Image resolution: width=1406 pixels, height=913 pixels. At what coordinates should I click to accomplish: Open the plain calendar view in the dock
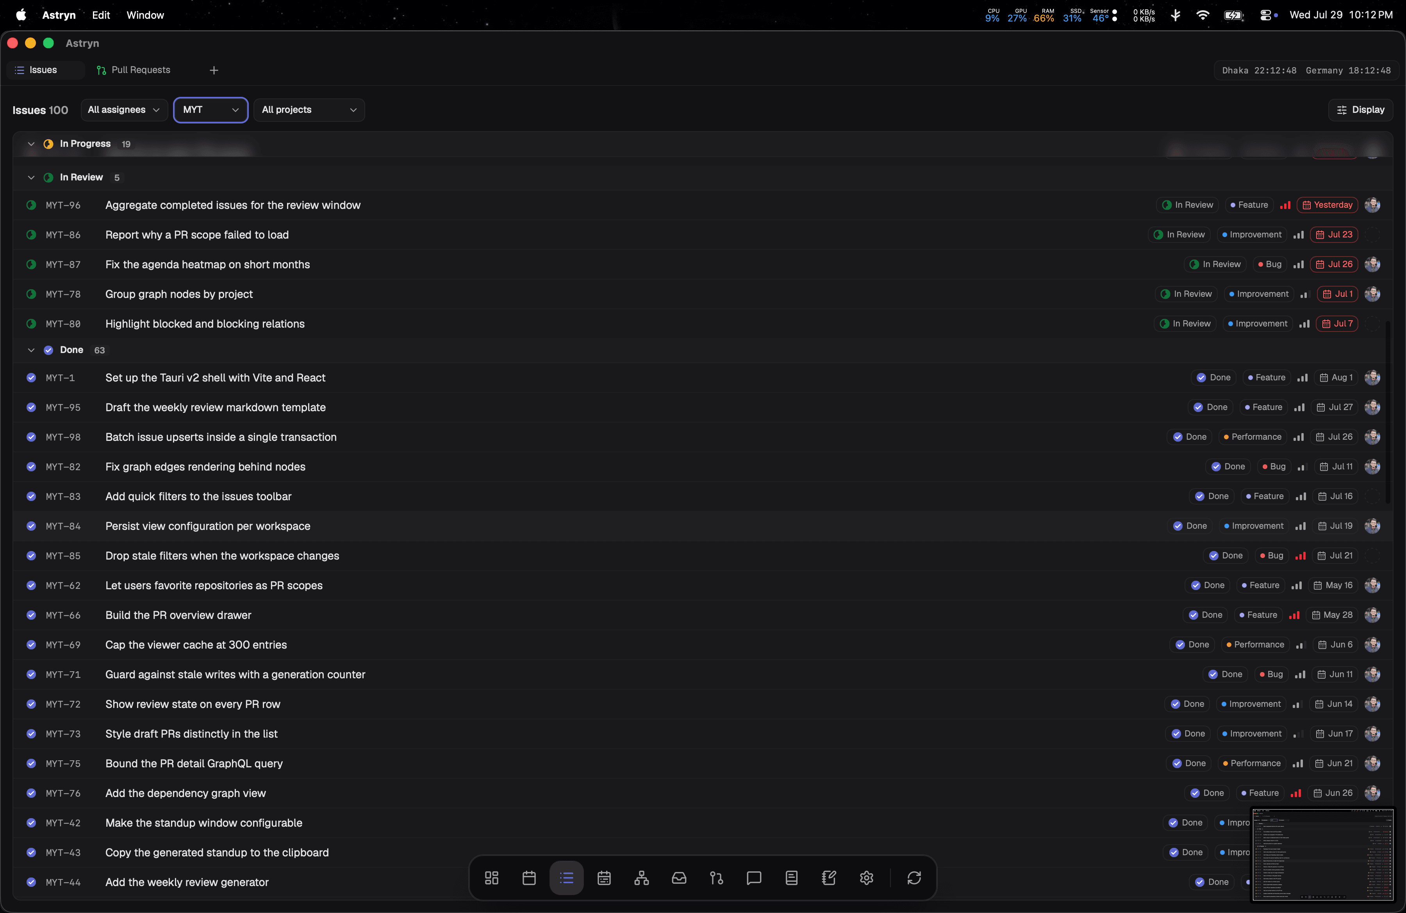(x=529, y=878)
